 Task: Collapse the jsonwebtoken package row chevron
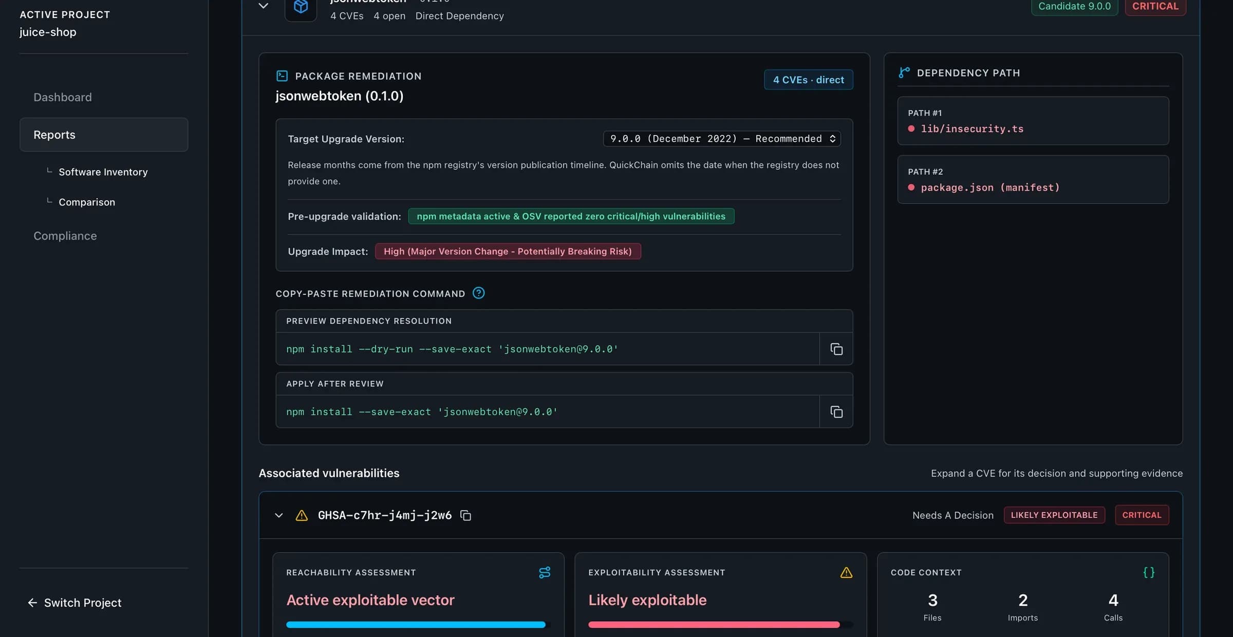(x=263, y=6)
